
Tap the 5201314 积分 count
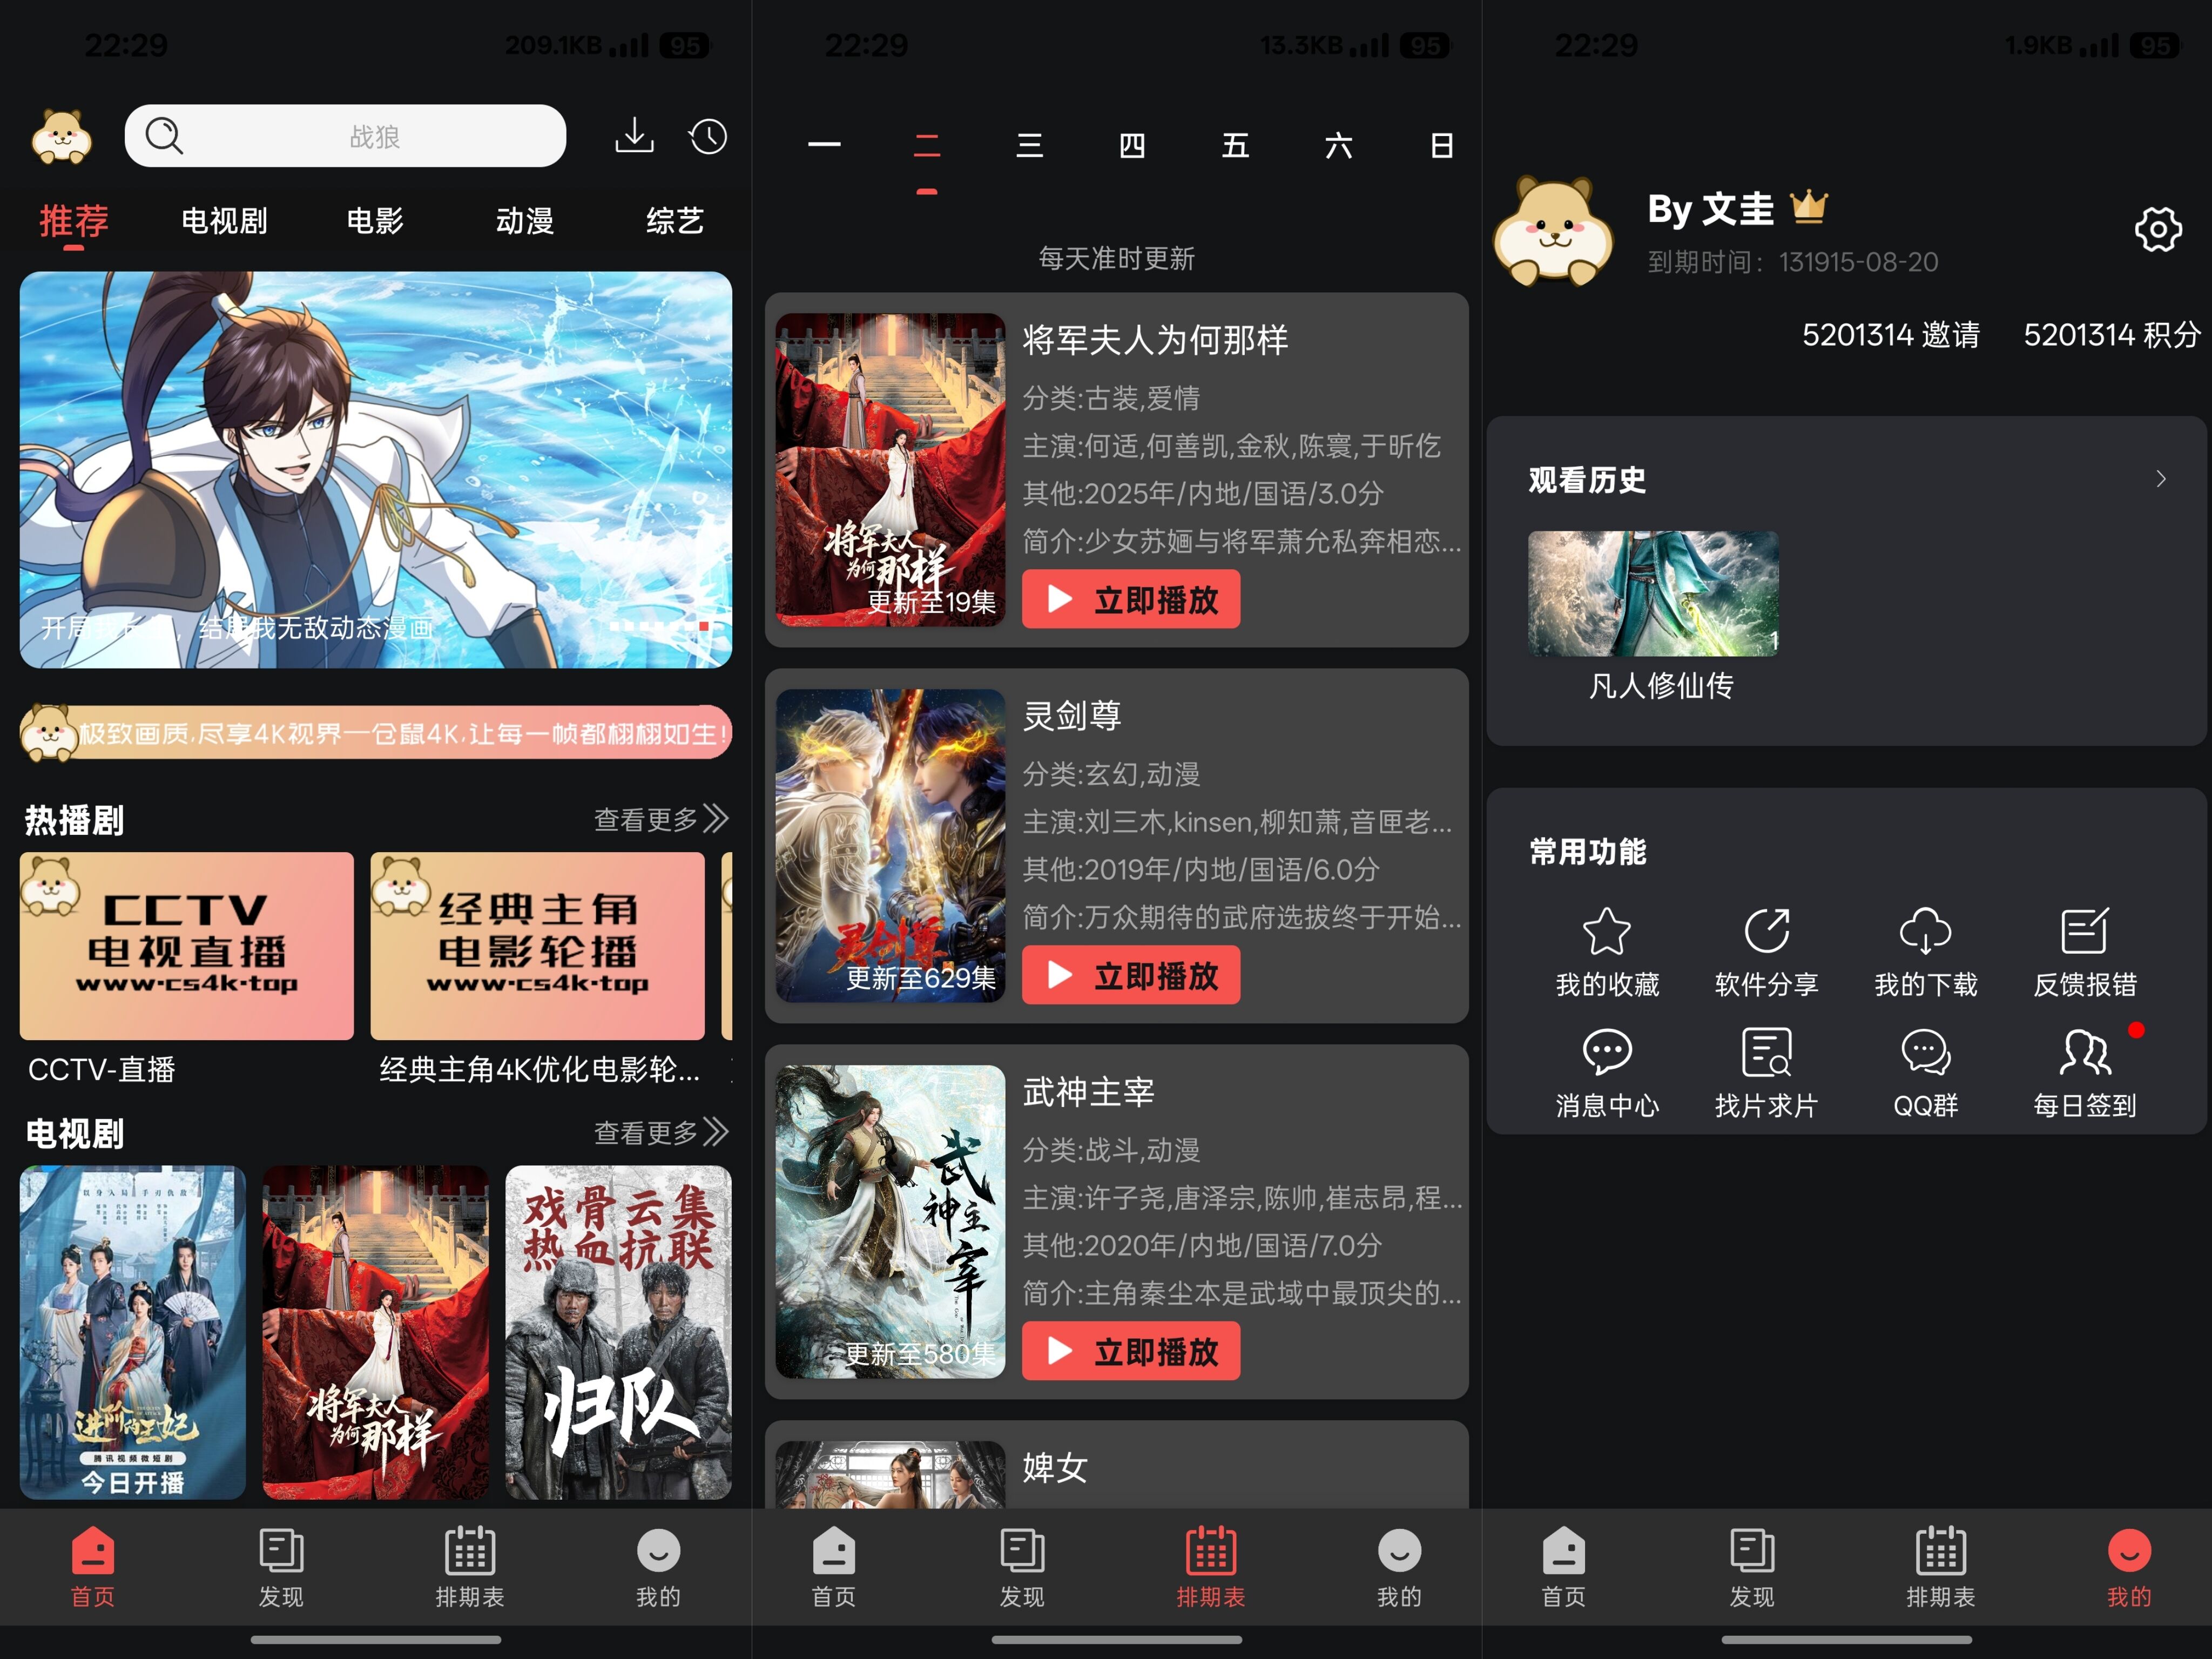point(2112,334)
